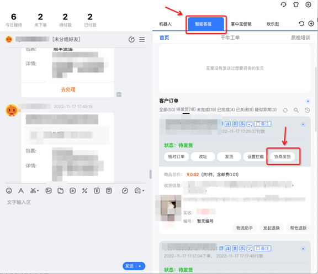The width and height of the screenshot is (318, 274).
Task: Filter orders by 已完成(4)
Action: pos(226,110)
